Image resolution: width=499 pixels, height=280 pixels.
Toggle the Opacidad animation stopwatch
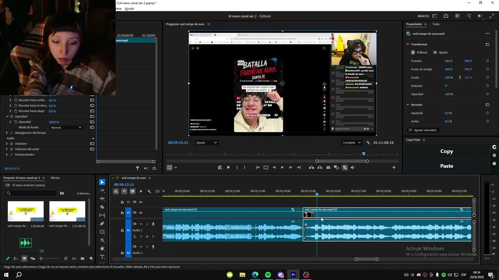point(16,122)
